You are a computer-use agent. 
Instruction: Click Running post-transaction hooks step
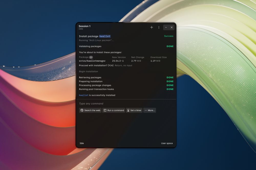[97, 89]
